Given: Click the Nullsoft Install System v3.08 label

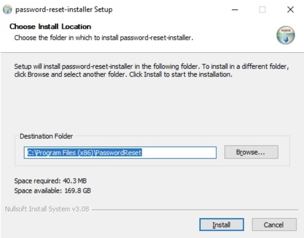Looking at the screenshot, I should 47,209.
